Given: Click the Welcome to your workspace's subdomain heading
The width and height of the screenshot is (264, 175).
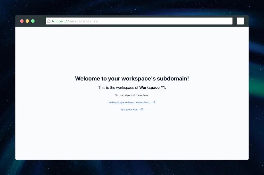Looking at the screenshot, I should tap(132, 79).
